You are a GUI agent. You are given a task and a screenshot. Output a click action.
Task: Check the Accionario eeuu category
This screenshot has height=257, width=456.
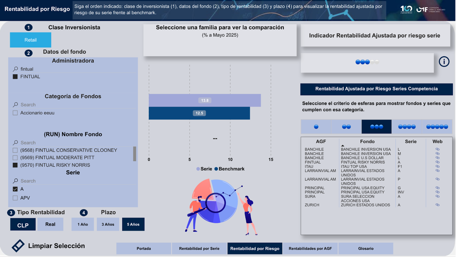[15, 113]
